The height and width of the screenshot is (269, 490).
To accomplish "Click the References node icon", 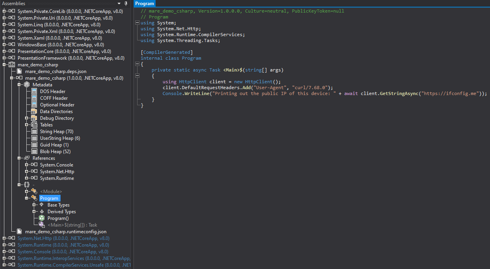I will [27, 158].
